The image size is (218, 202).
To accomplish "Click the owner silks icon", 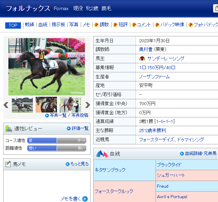I will click(142, 58).
